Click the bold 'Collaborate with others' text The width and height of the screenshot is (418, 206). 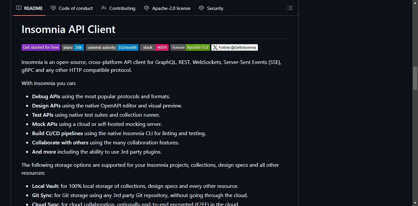click(60, 143)
